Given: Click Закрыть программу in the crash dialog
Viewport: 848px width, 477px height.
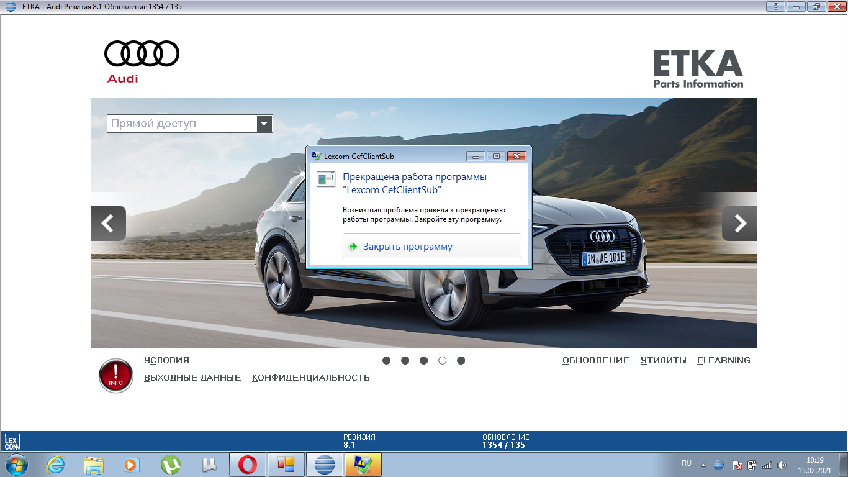Looking at the screenshot, I should point(431,246).
